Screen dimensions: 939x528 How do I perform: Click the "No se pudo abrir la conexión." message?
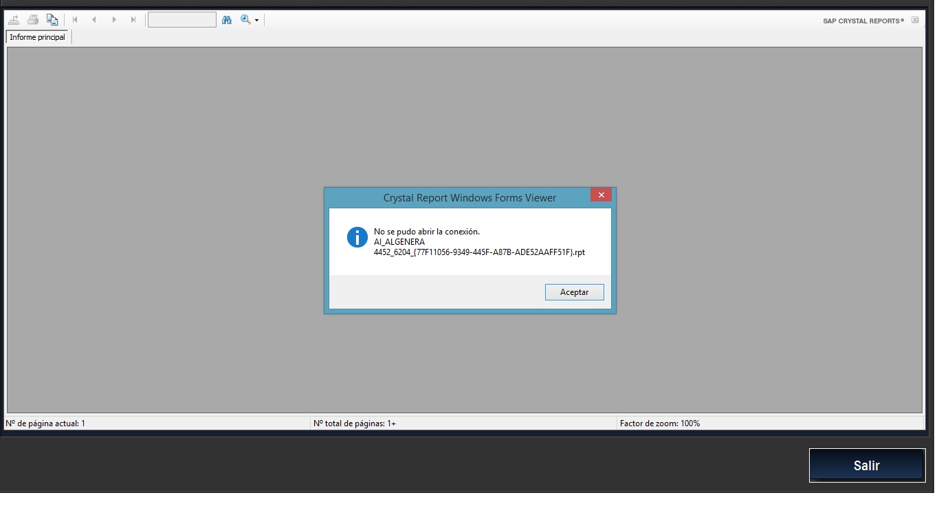427,232
